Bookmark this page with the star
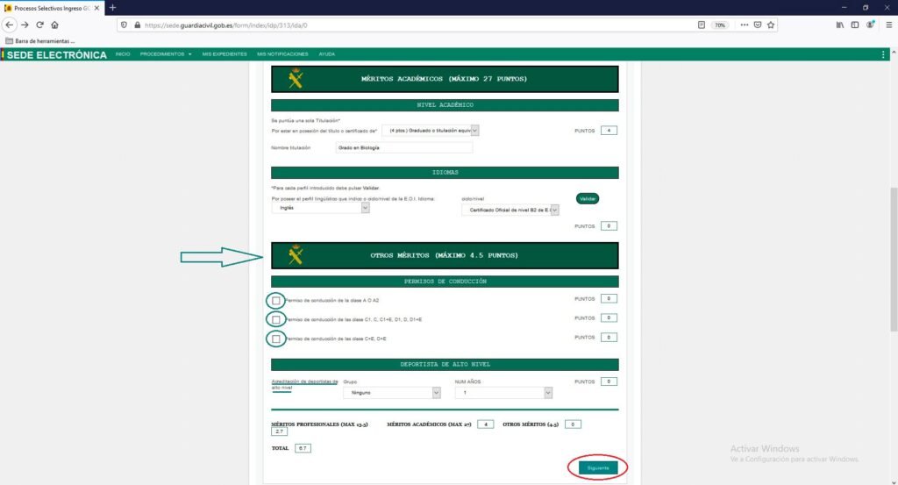898x485 pixels. coord(771,25)
